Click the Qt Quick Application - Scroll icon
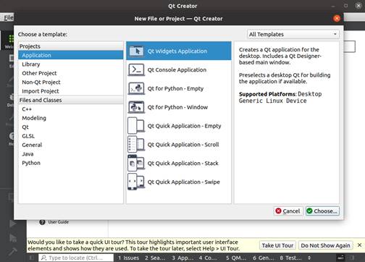Image resolution: width=365 pixels, height=262 pixels. coord(136,145)
